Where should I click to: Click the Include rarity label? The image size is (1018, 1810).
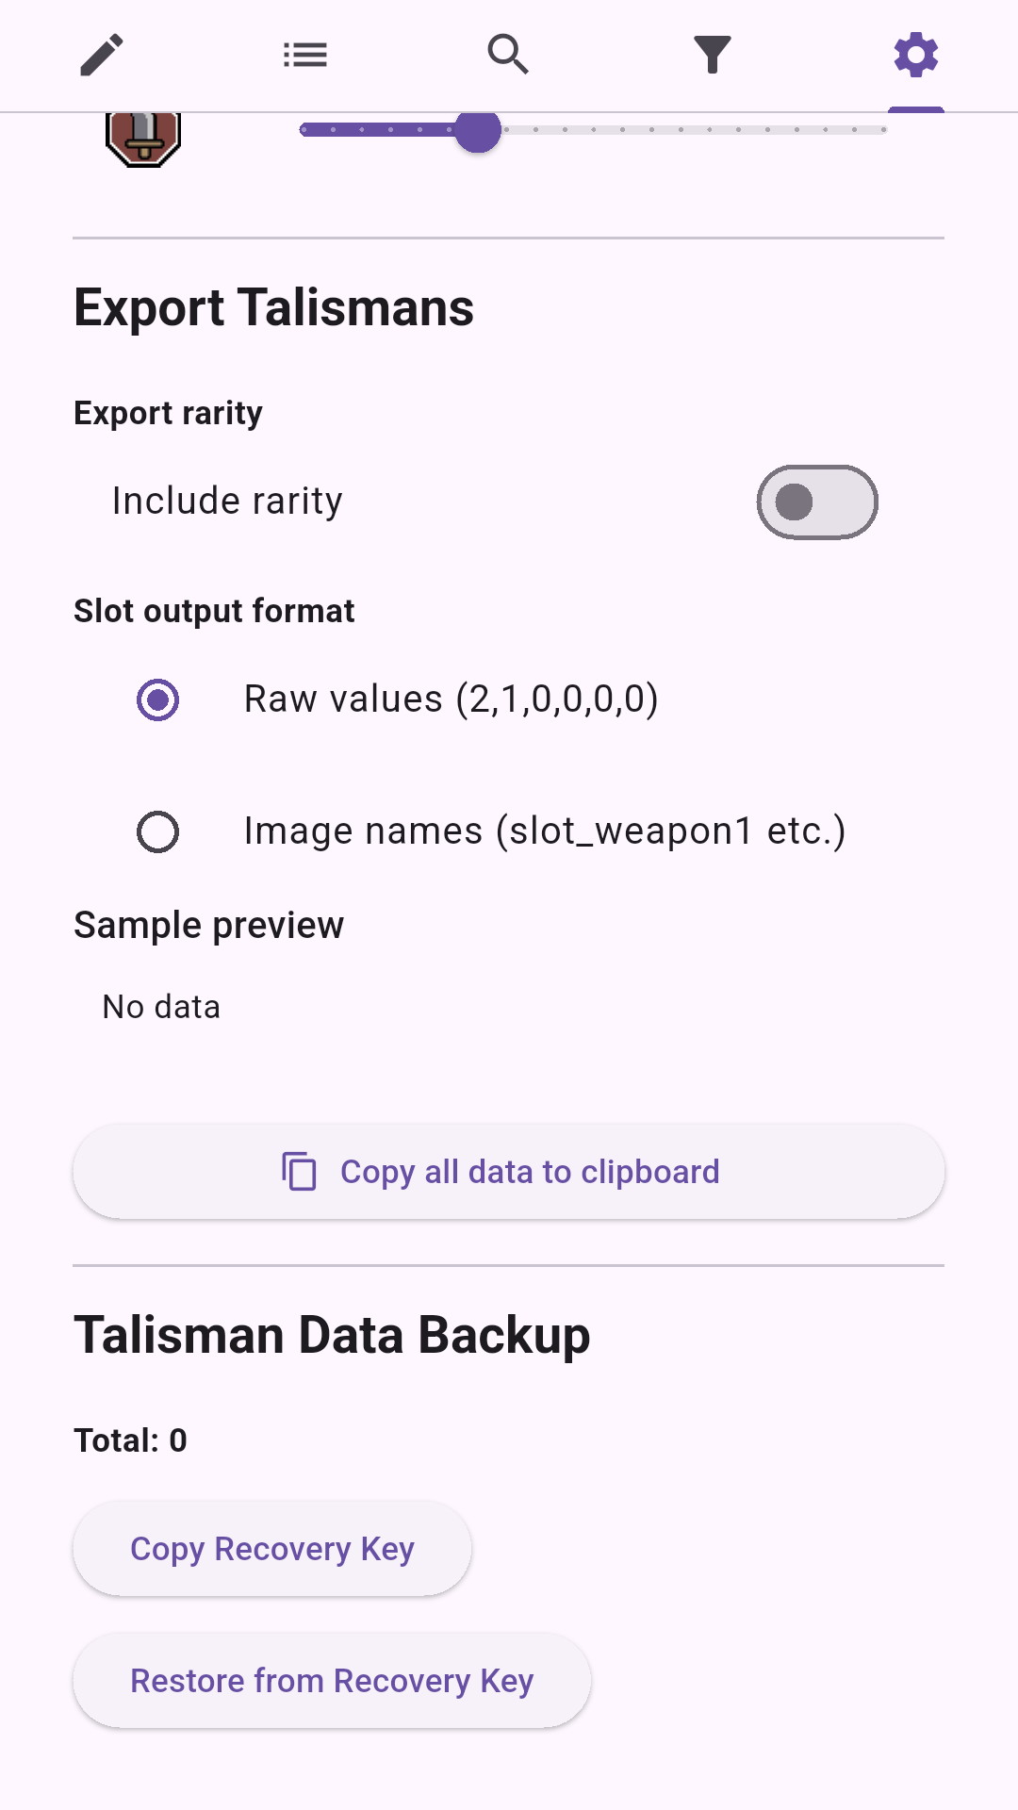tap(227, 502)
